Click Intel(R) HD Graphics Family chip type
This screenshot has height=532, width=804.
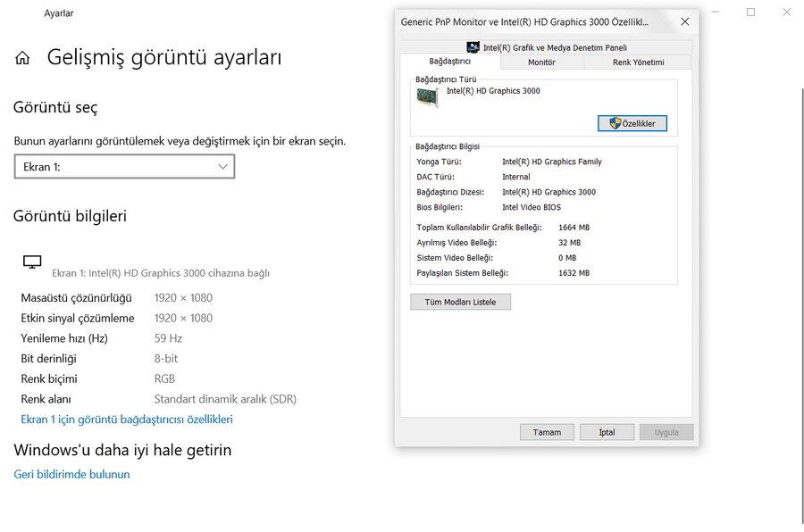click(x=552, y=162)
